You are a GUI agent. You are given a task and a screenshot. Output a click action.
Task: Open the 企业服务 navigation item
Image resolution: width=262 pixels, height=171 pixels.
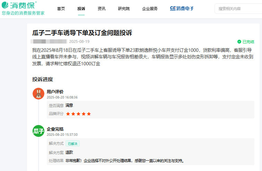150,9
